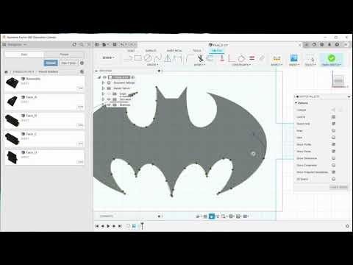Select the Offset tool beside scissors
Screen dimensions: 353x265
[x=210, y=58]
